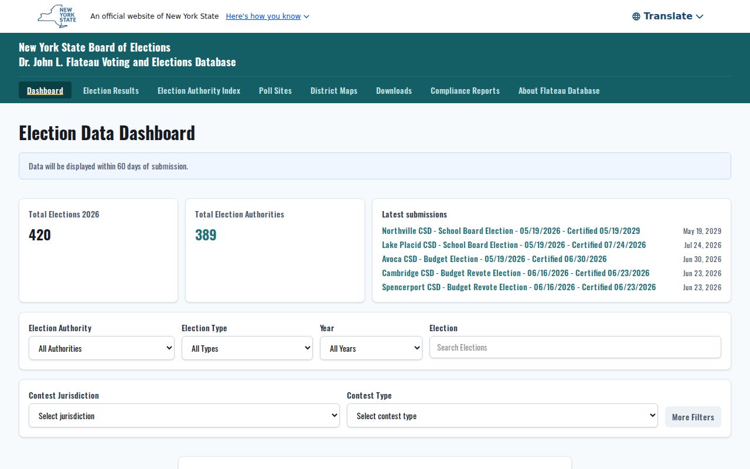Expand the Year dropdown
The image size is (750, 469).
tap(371, 348)
